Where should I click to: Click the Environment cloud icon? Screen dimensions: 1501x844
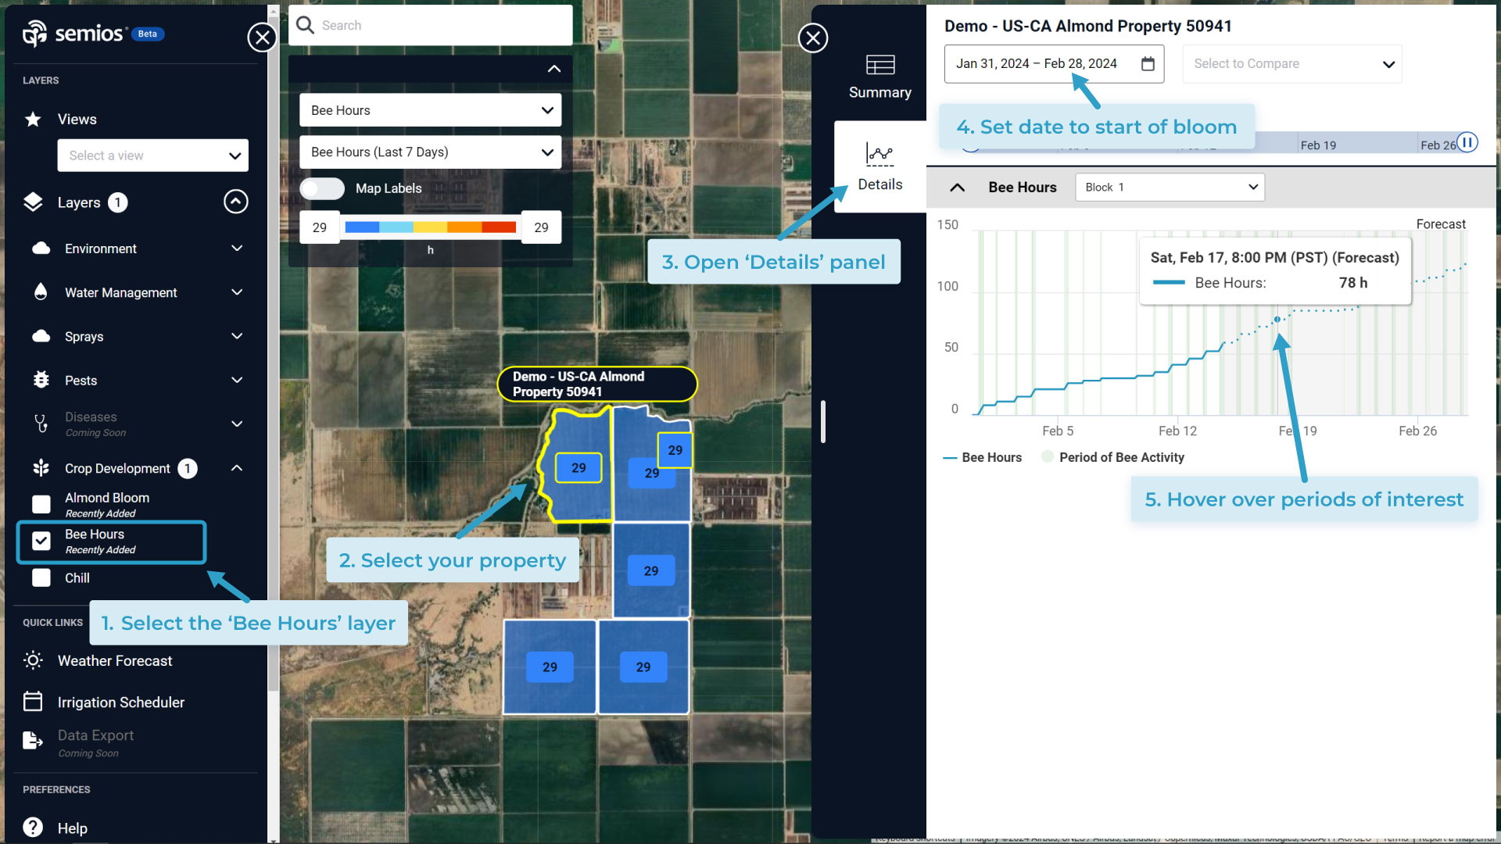tap(41, 249)
